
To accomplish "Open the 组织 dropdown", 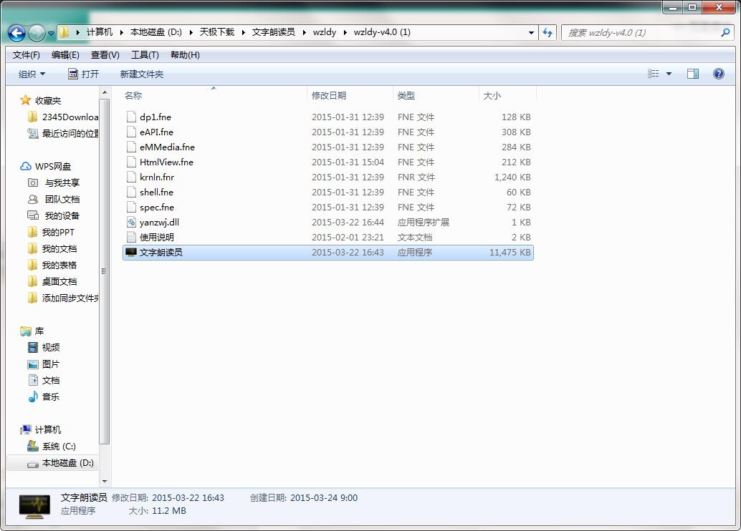I will [x=32, y=74].
